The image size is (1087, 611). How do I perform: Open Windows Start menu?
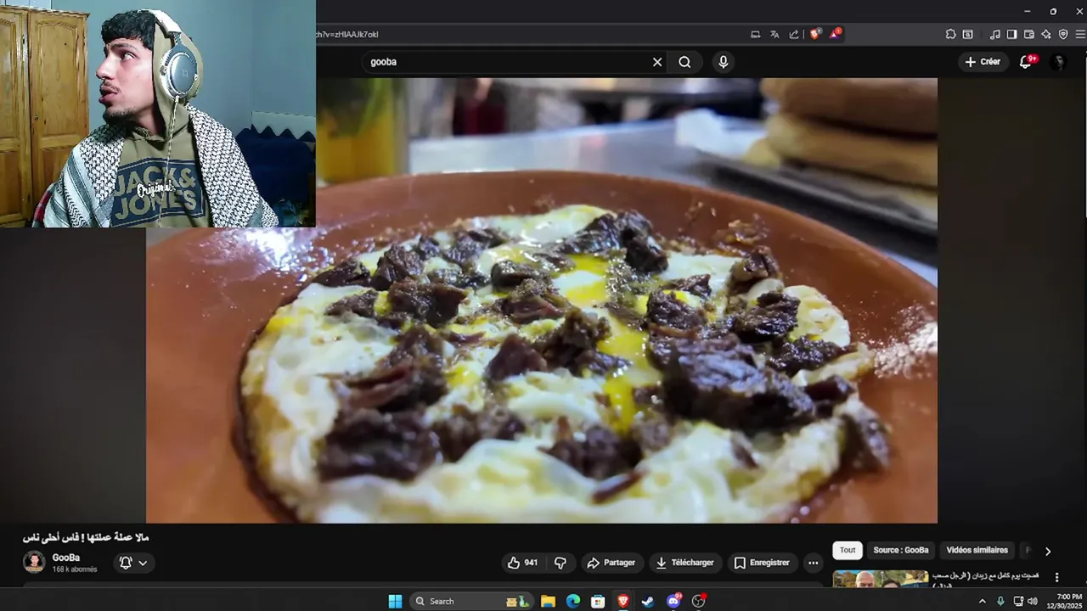[395, 601]
